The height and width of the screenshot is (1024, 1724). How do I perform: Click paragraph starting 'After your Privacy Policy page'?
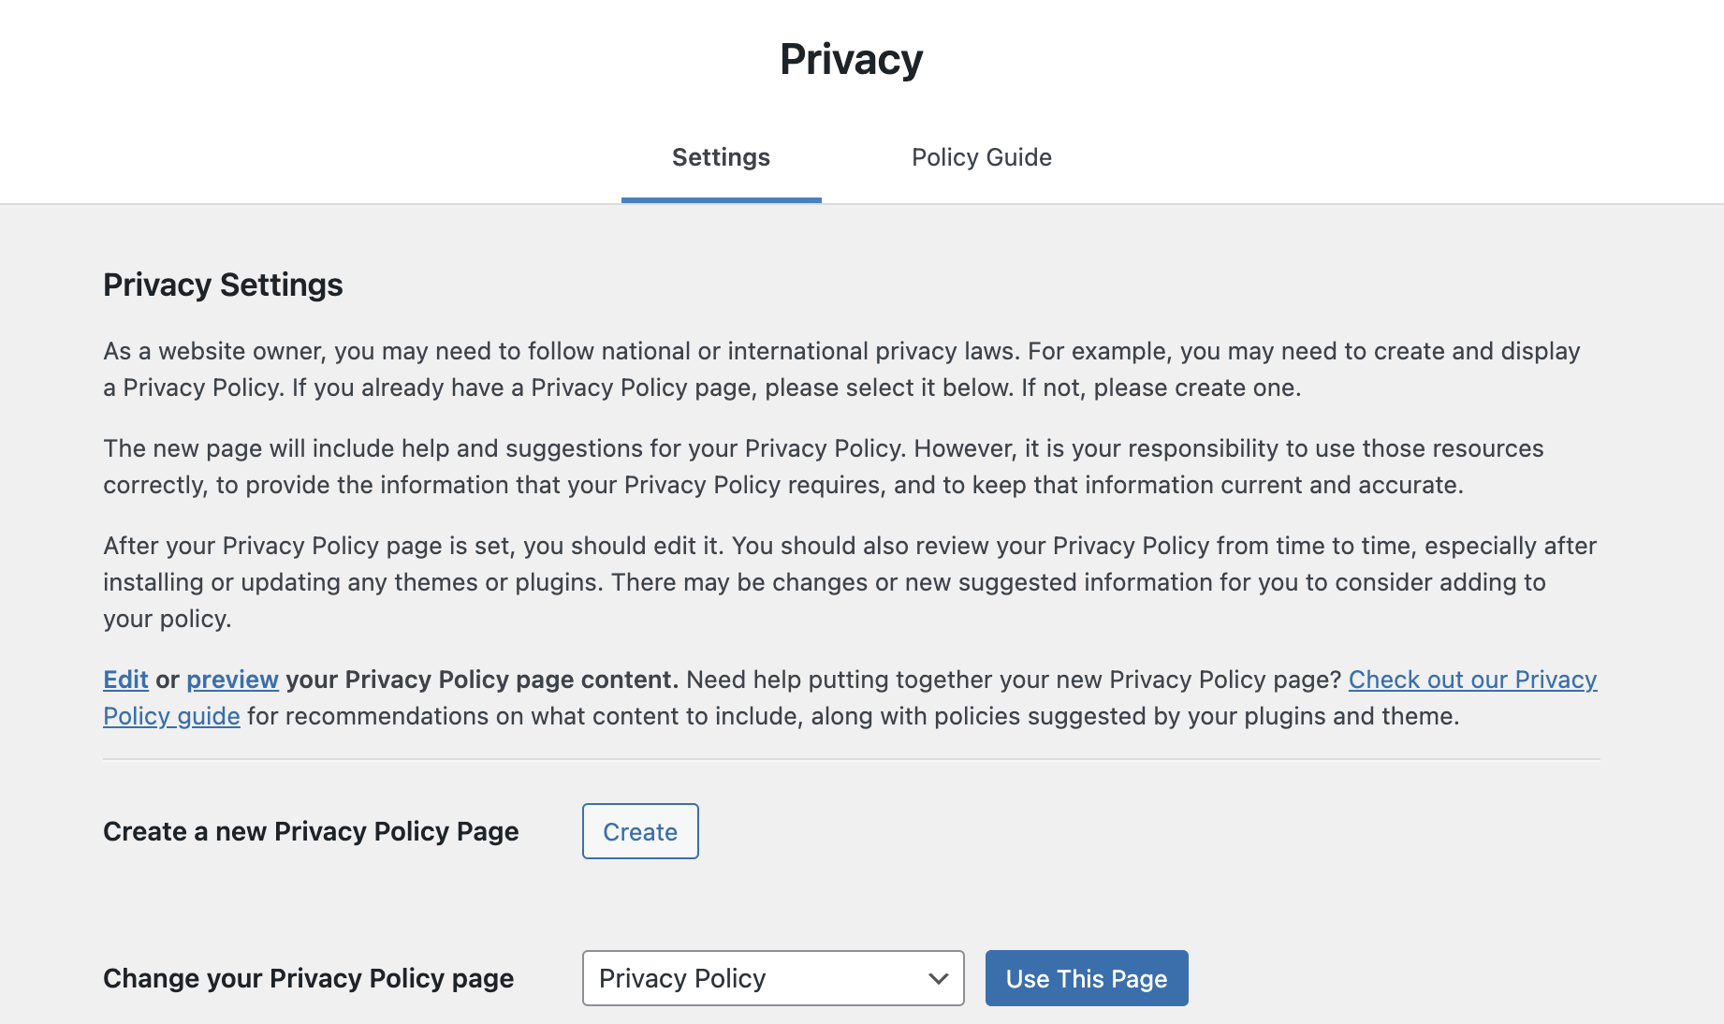coord(850,582)
